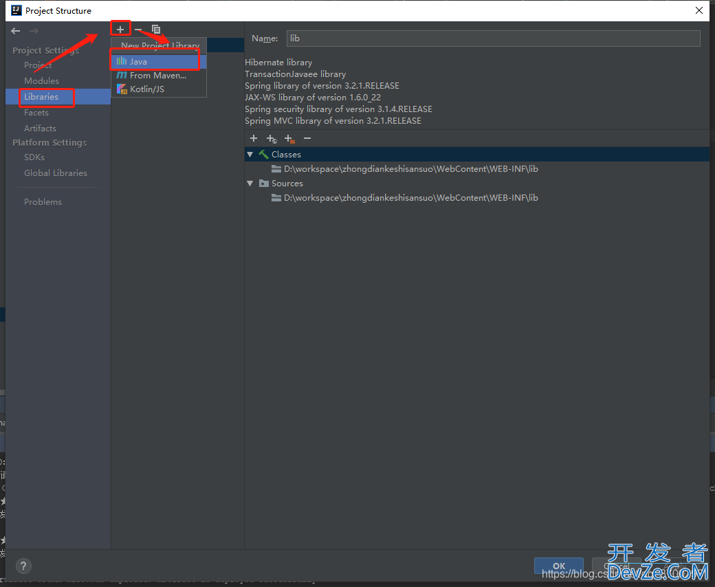Click the Java library bars icon
This screenshot has height=587, width=715.
121,61
